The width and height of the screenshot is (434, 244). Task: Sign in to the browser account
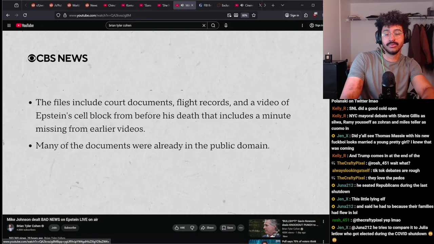pos(292,15)
